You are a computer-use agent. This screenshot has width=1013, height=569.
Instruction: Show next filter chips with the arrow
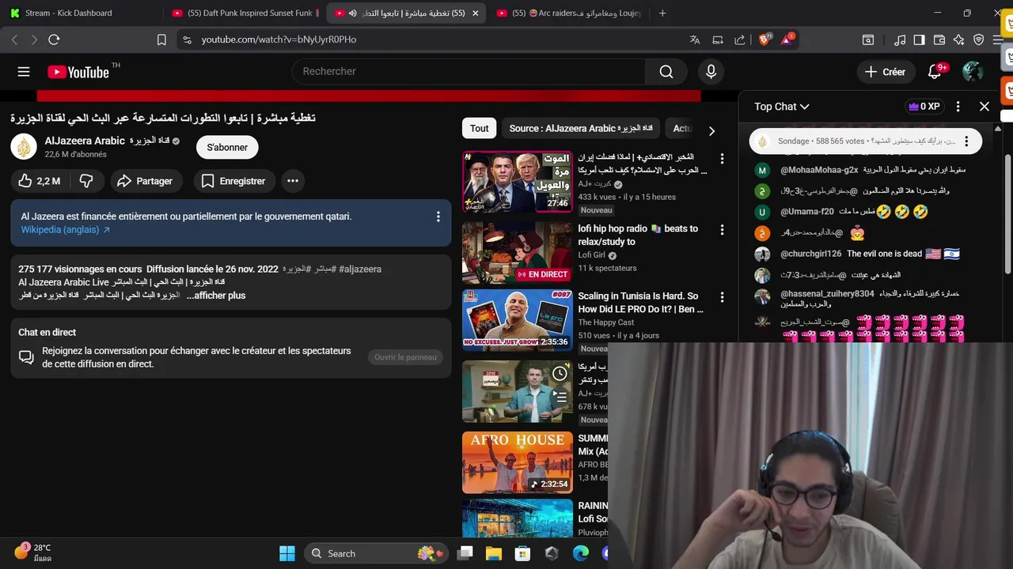711,131
